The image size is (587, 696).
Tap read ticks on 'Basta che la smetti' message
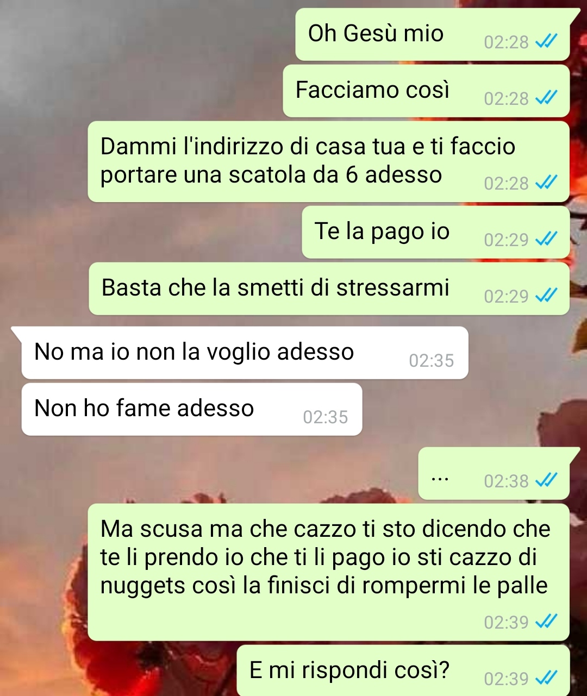pyautogui.click(x=546, y=296)
